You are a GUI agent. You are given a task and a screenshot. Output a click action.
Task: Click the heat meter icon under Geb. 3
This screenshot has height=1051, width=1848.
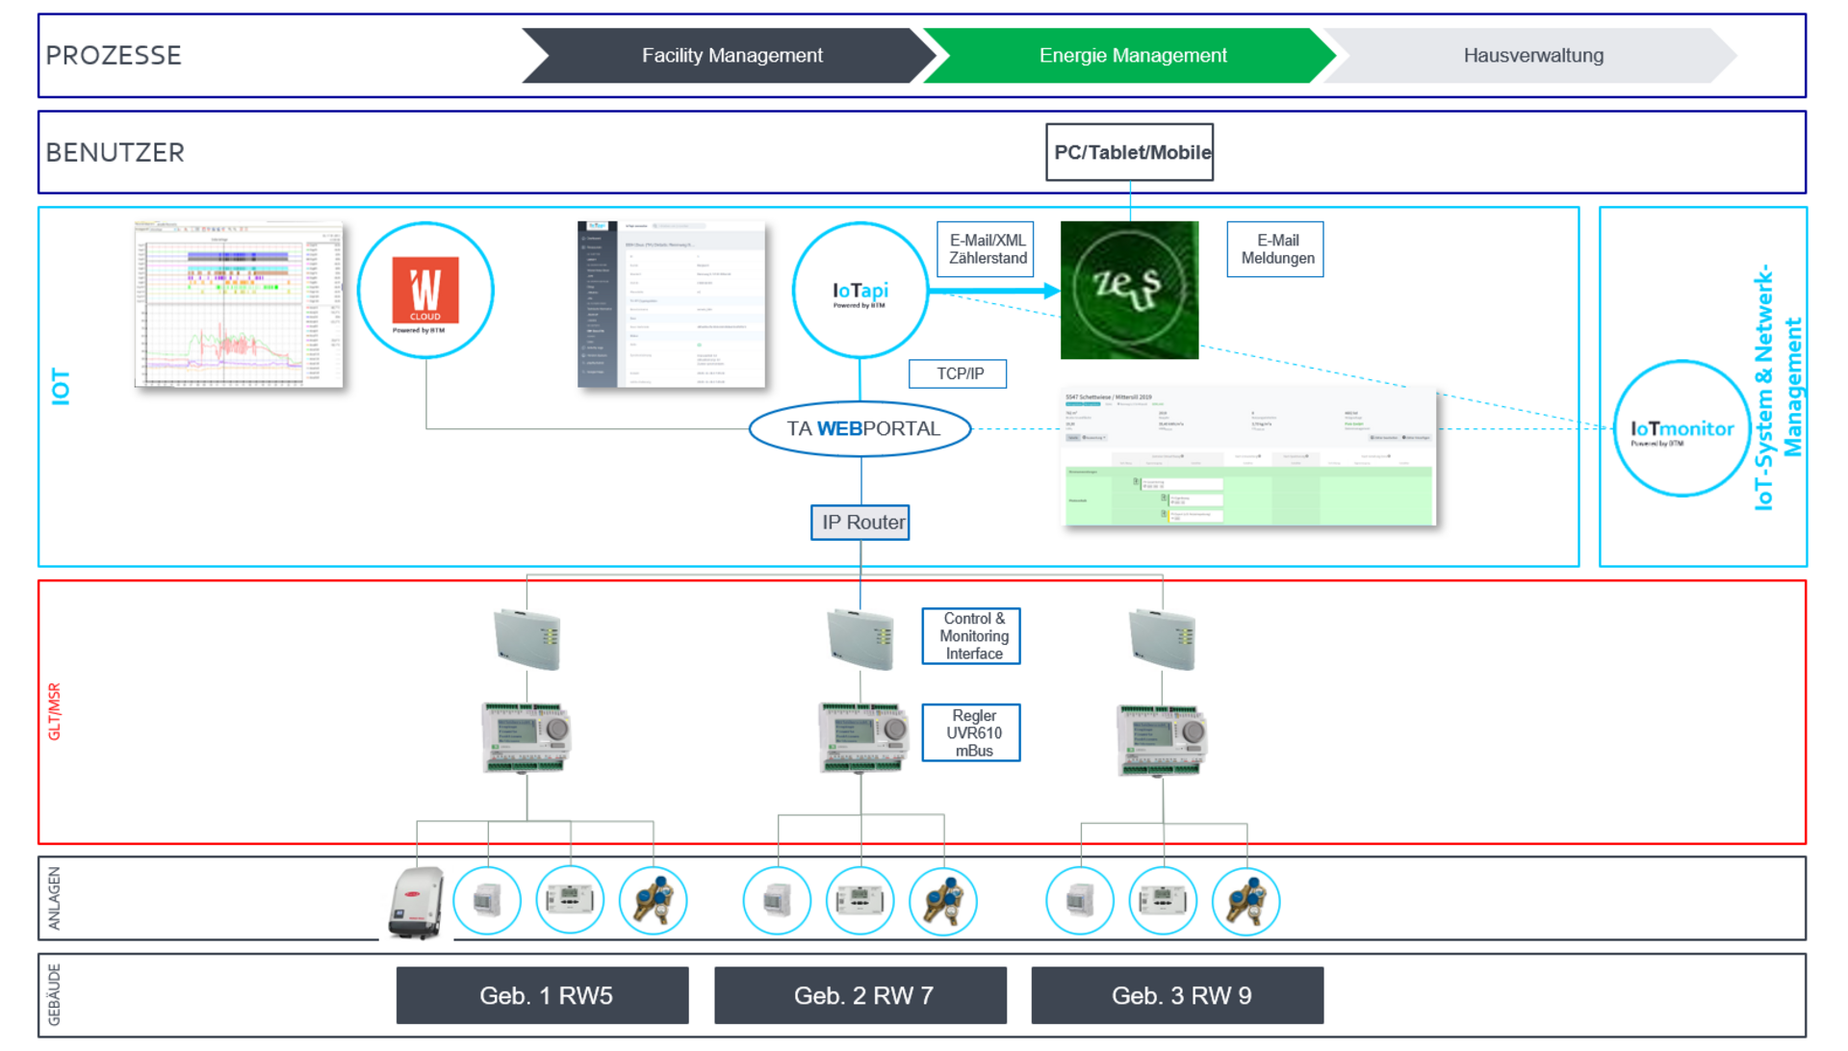click(x=1163, y=902)
